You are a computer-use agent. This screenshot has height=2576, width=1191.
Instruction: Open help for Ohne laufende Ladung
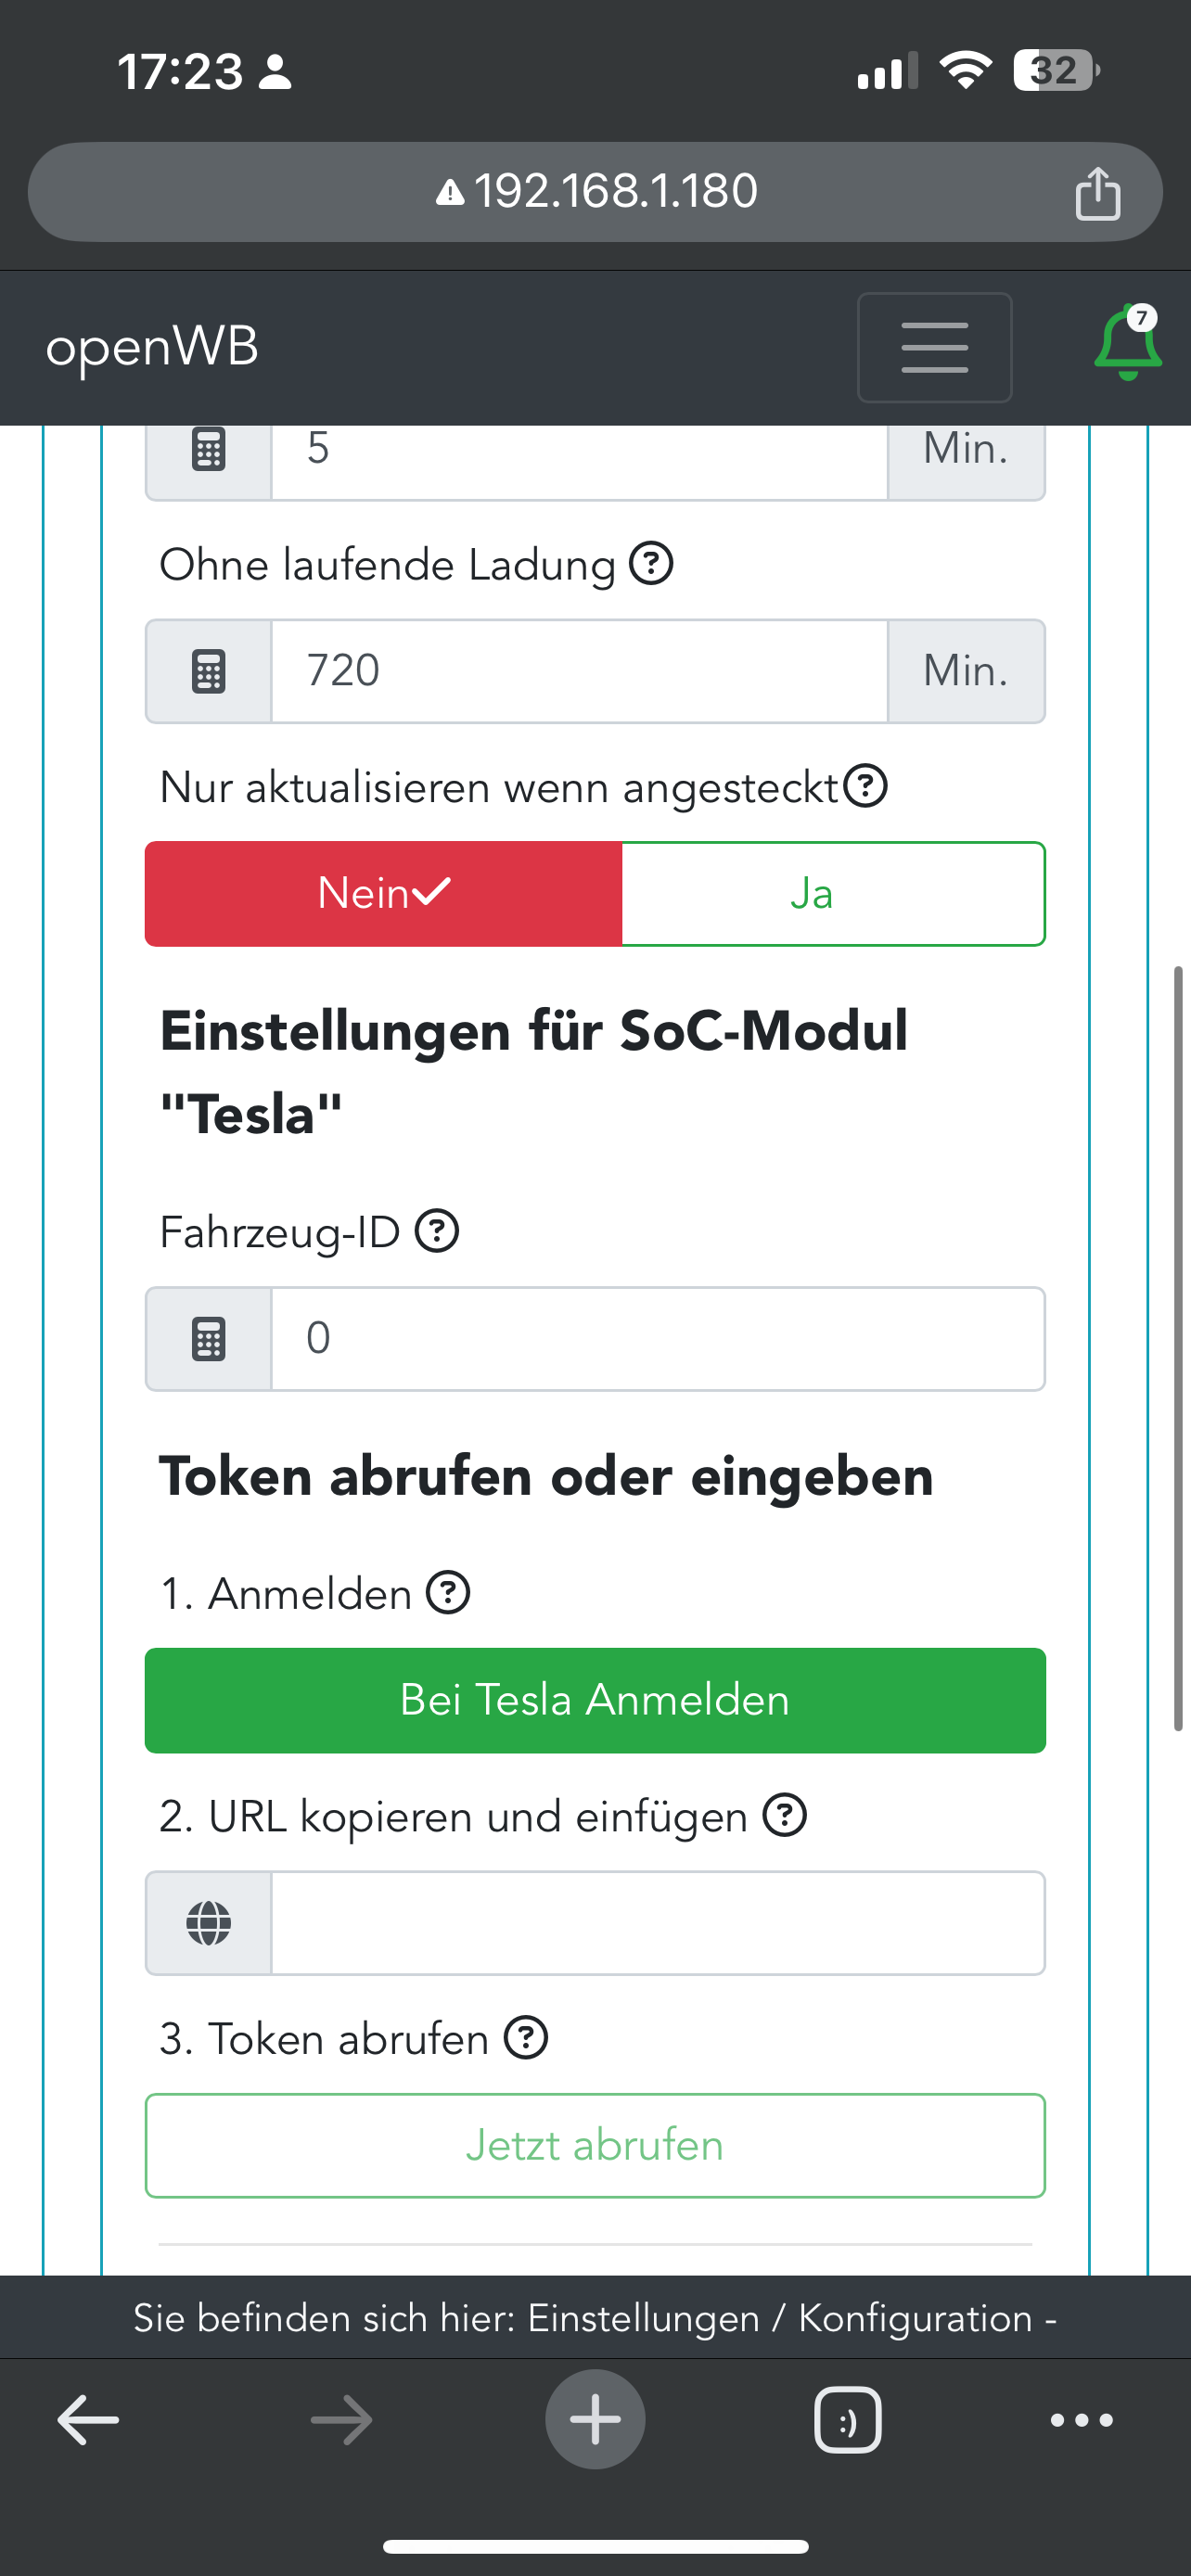tap(651, 564)
